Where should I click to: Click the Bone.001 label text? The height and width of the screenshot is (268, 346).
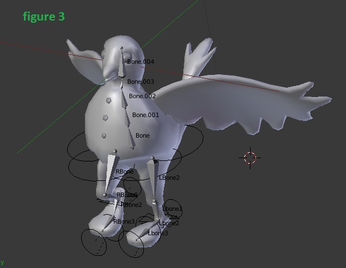click(146, 115)
